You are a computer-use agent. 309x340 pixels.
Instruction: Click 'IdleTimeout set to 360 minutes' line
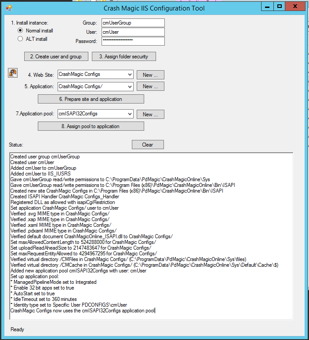(x=44, y=299)
